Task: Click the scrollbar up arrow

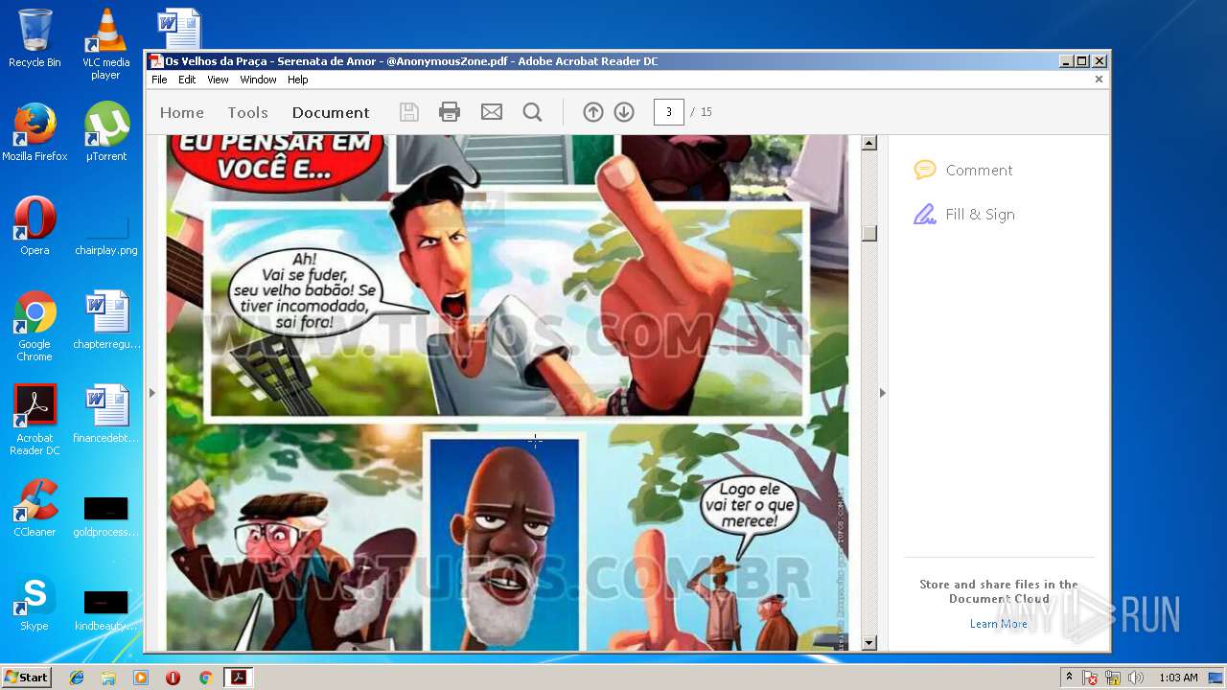Action: (869, 144)
